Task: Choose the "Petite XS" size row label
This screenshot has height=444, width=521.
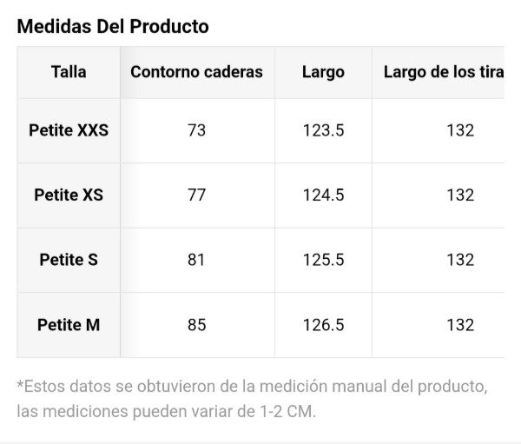Action: (69, 195)
